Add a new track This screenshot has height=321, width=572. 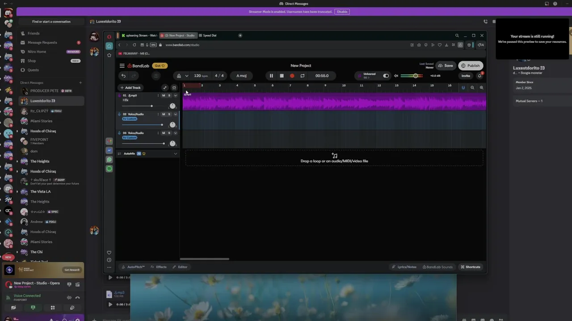point(130,87)
